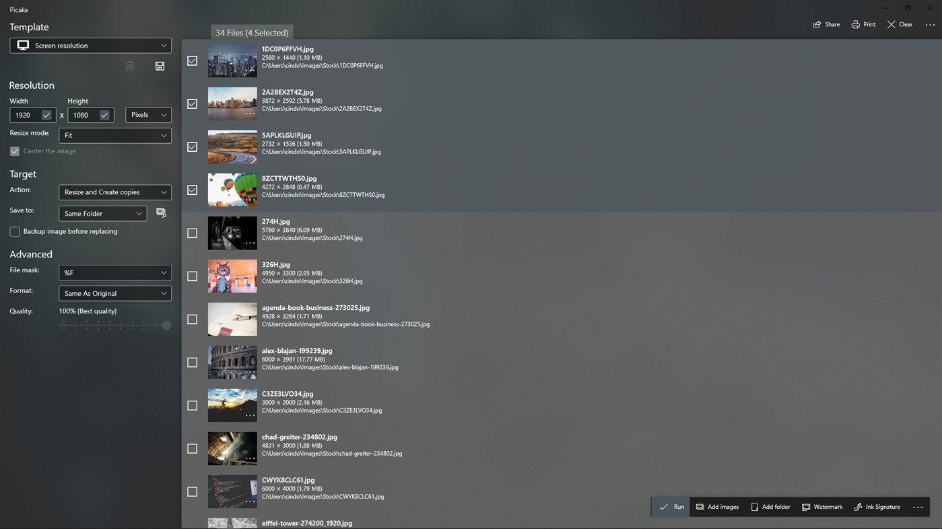Disable Center the image
The width and height of the screenshot is (942, 529).
click(14, 151)
